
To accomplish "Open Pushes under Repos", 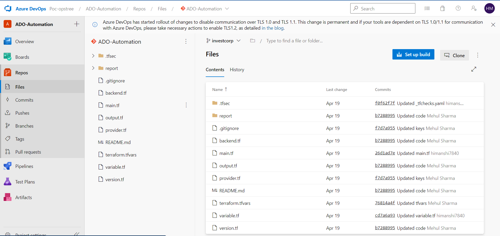I will tap(42, 113).
